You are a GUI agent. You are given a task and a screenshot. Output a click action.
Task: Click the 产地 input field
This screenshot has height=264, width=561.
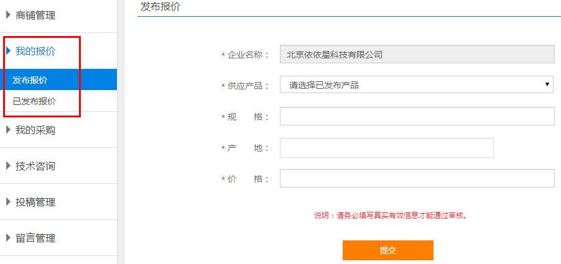(386, 148)
